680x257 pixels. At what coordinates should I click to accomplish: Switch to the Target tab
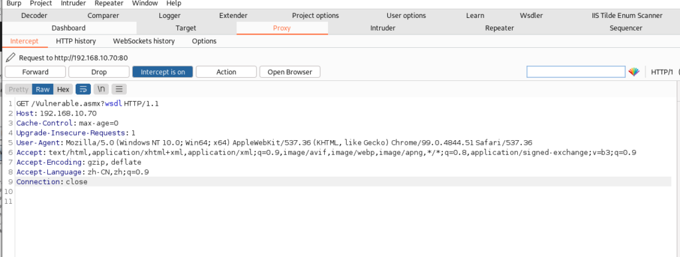[x=186, y=28]
